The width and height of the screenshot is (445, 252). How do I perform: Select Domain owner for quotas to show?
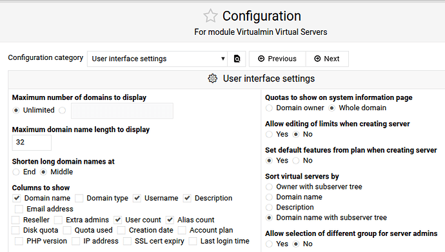tap(269, 108)
